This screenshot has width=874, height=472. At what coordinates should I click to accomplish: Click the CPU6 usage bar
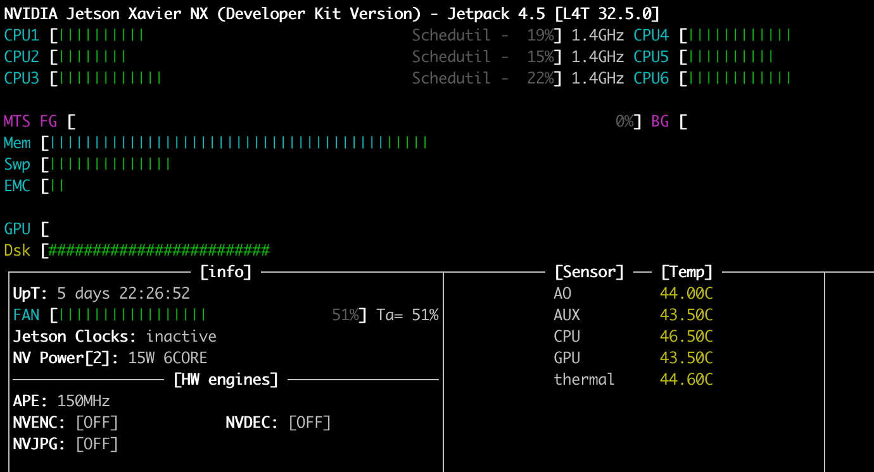(x=740, y=78)
